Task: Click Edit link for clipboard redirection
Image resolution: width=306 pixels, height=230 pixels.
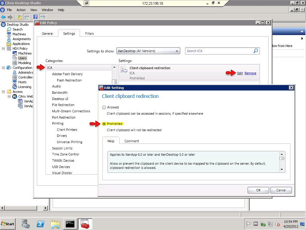Action: (240, 73)
